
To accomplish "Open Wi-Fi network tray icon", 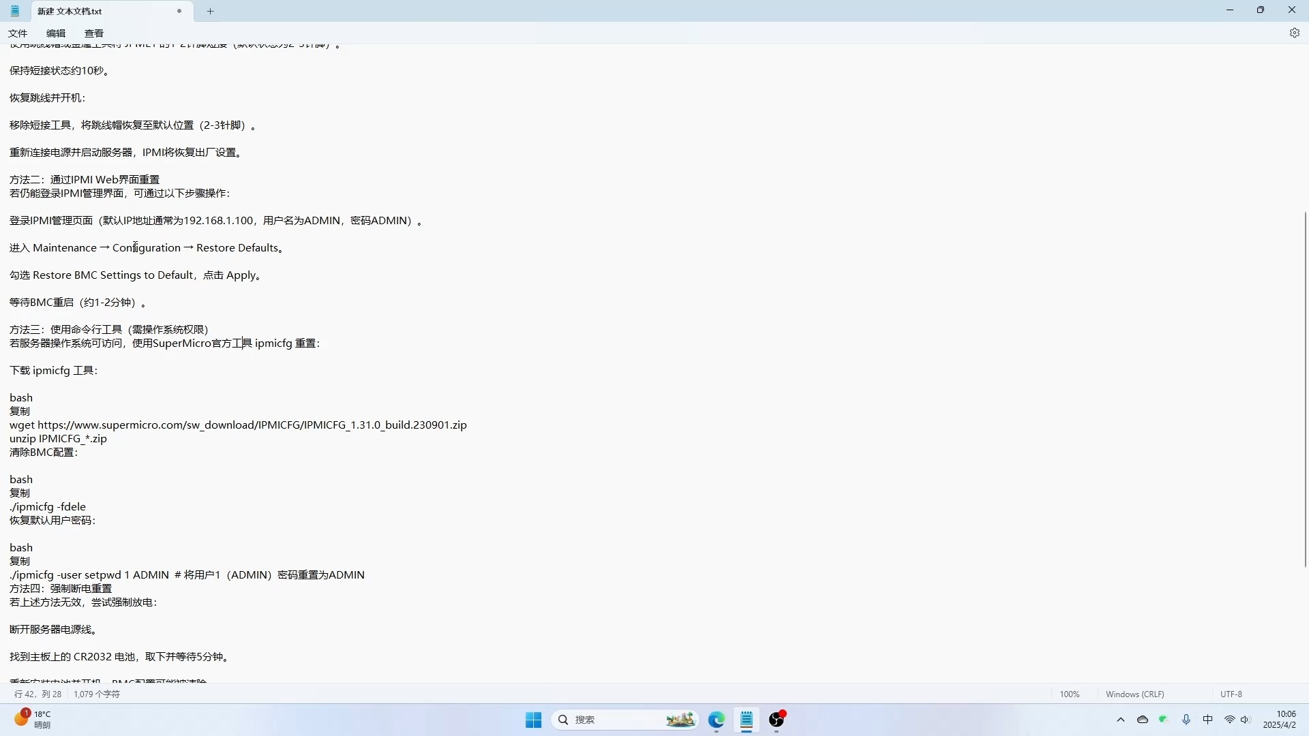I will 1230,720.
